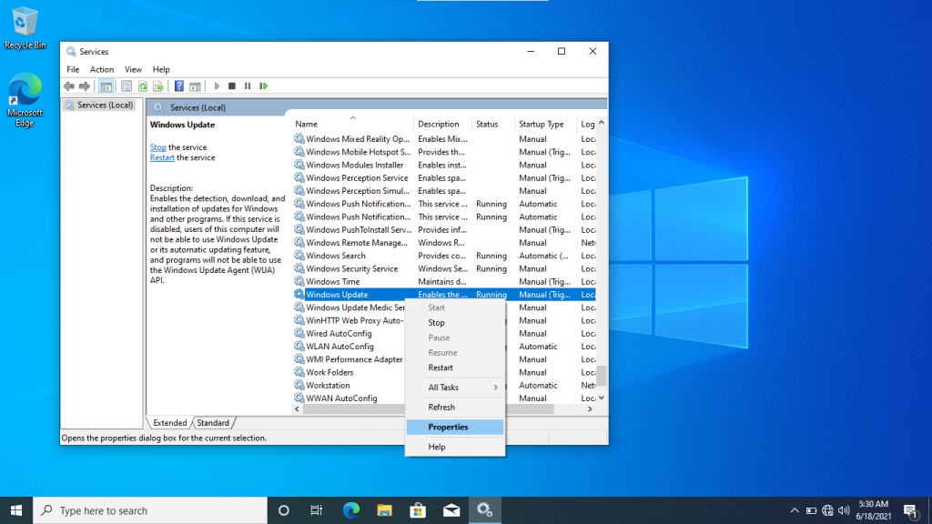The image size is (932, 524).
Task: Open Task View from the taskbar
Action: point(316,510)
